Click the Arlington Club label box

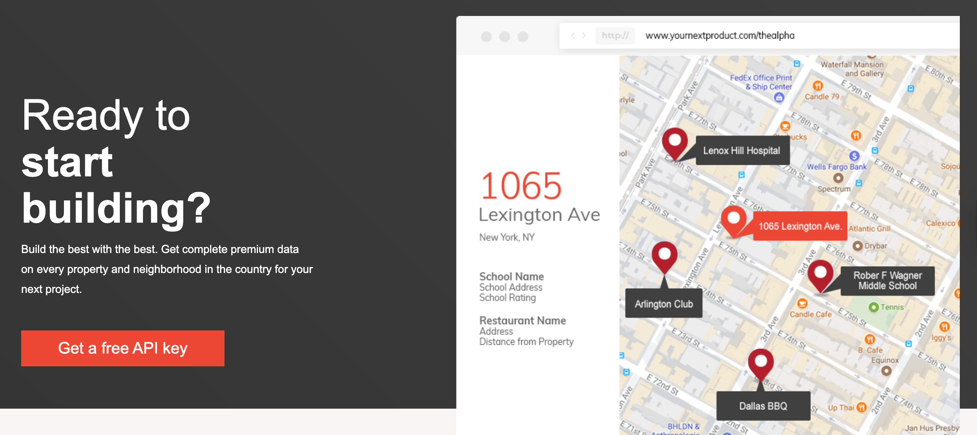[x=664, y=304]
